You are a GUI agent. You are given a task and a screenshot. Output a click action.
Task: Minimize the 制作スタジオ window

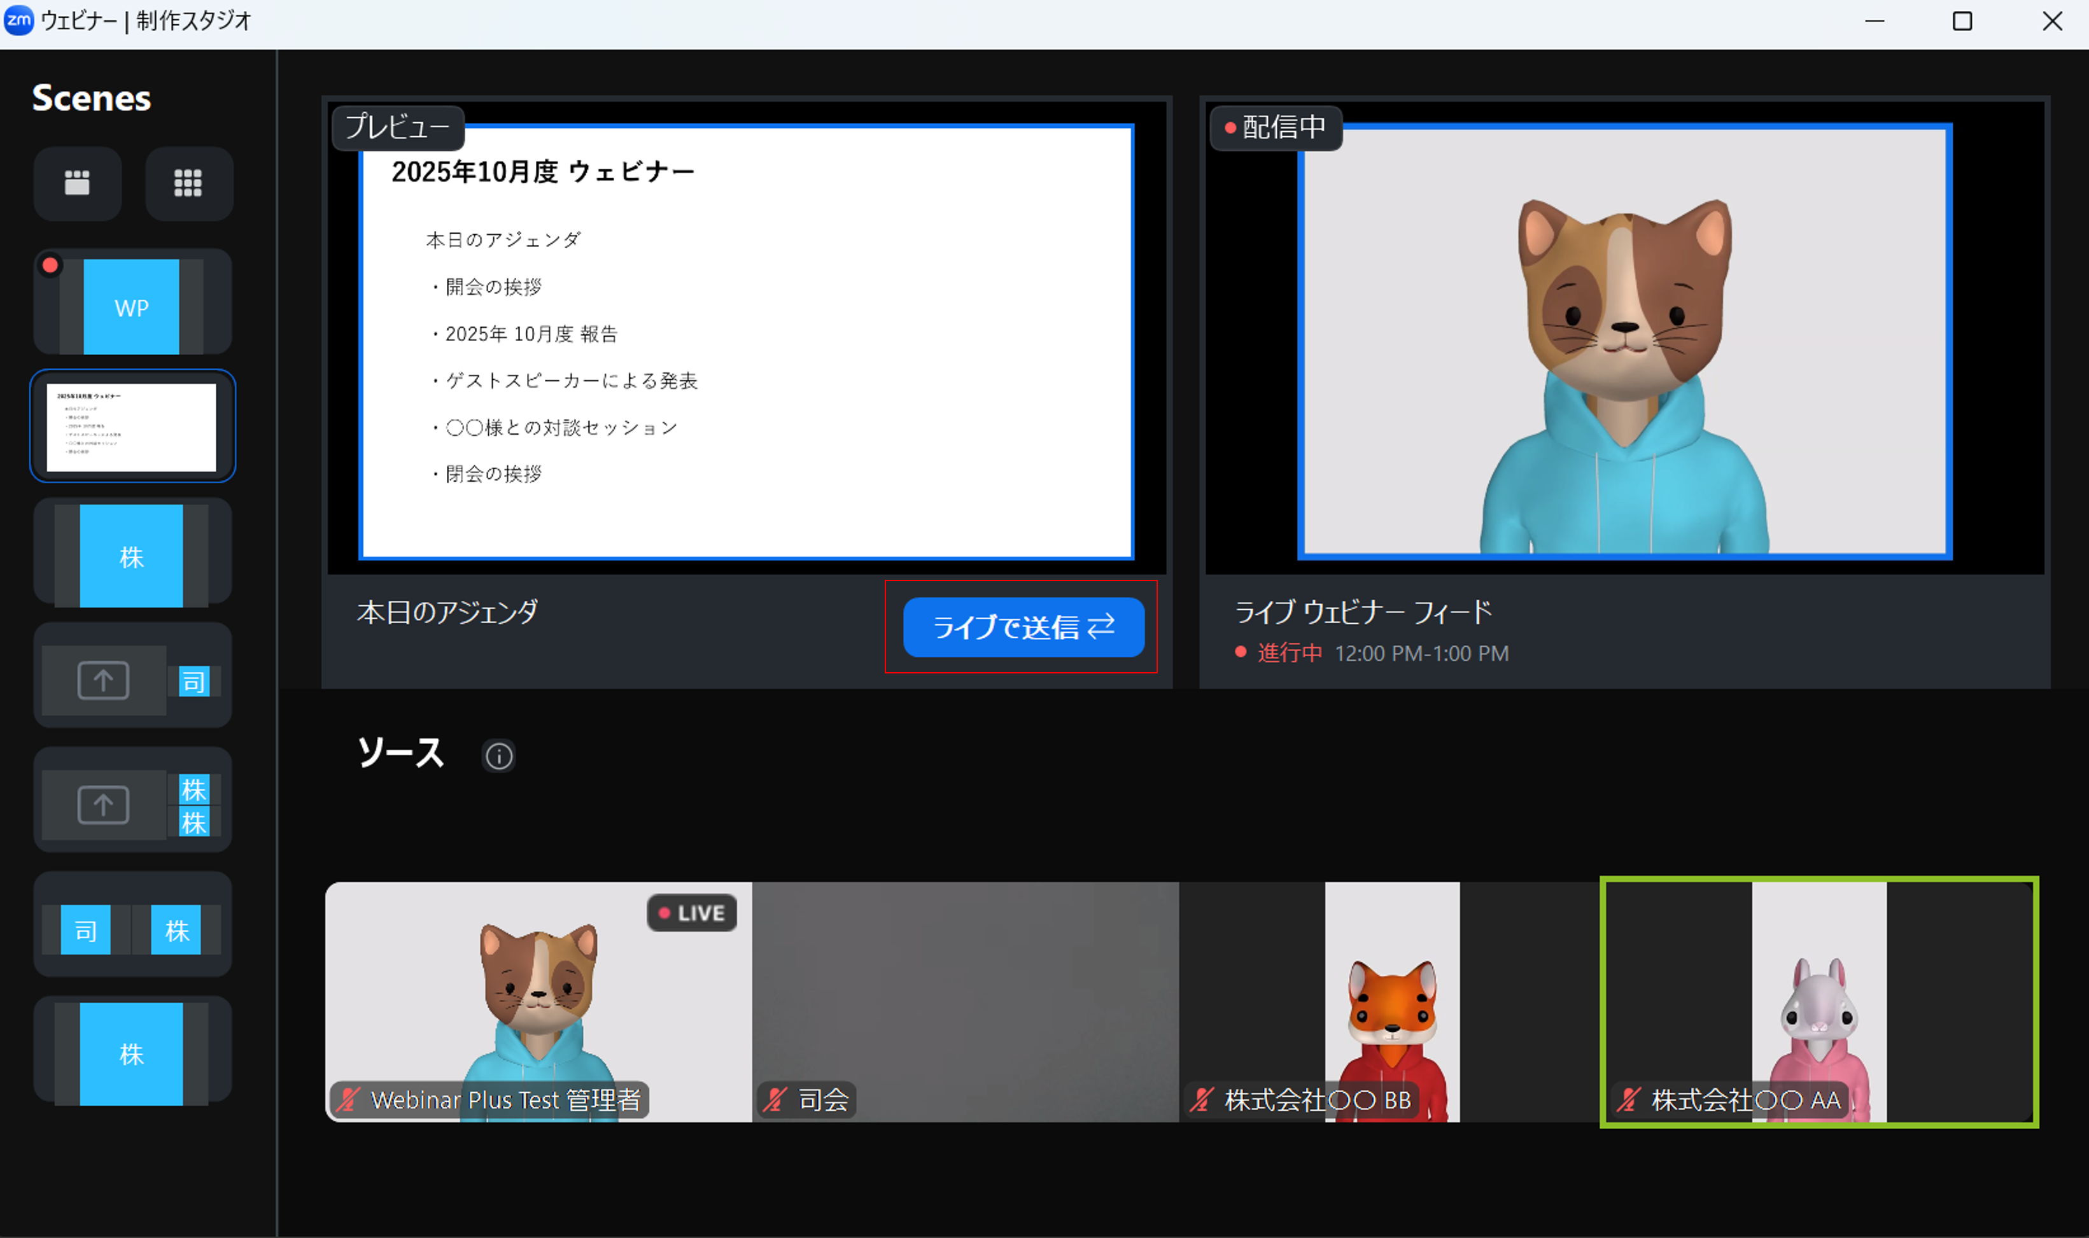1874,21
